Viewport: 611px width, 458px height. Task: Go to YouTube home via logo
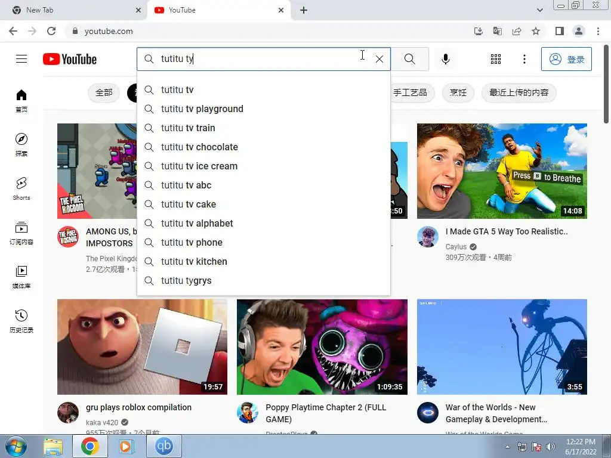point(70,59)
